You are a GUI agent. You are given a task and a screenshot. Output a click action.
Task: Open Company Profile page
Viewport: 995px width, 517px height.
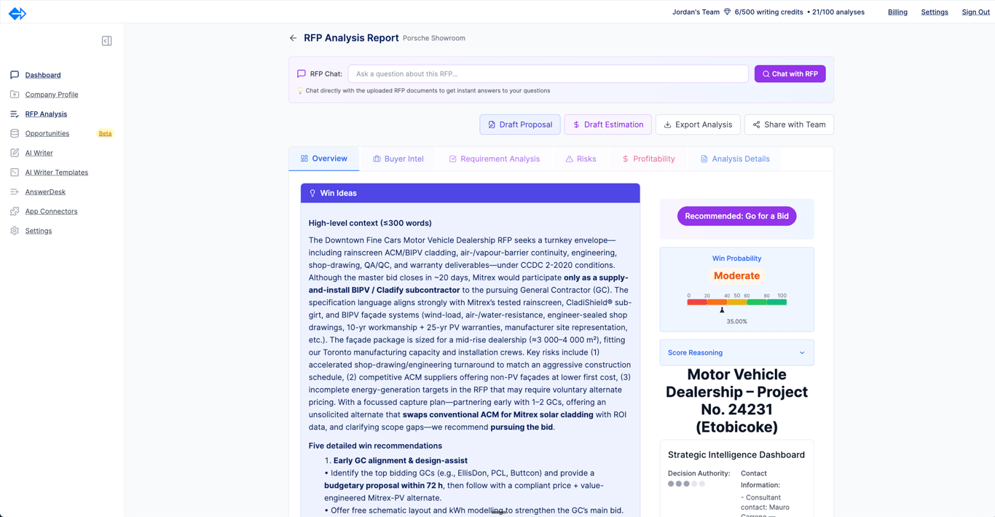click(52, 95)
